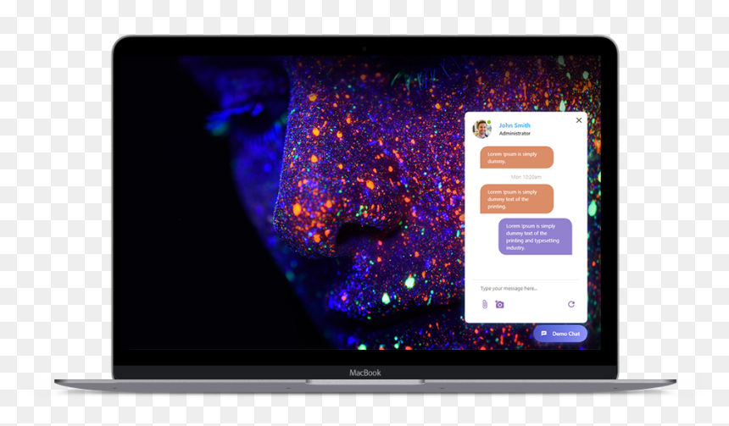Click the Demo Chat button
729x426 pixels.
(x=560, y=334)
